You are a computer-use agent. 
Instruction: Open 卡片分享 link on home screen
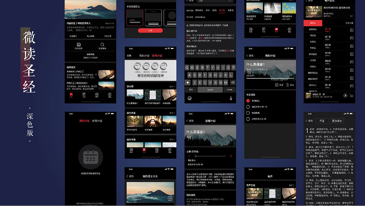[x=108, y=36]
